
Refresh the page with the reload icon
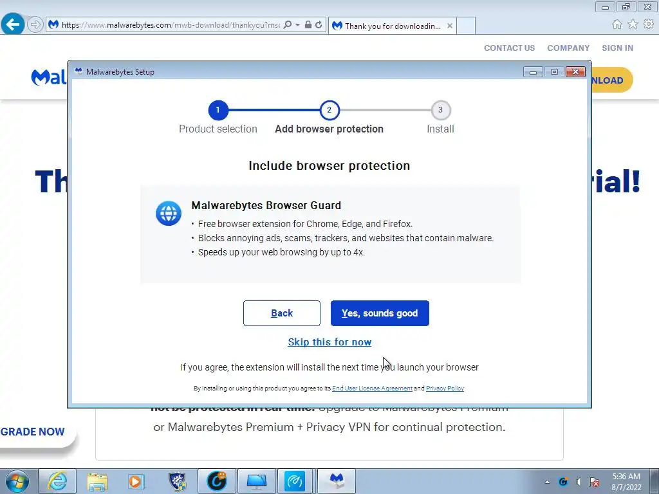pyautogui.click(x=319, y=25)
